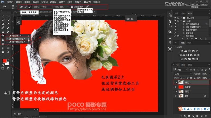This screenshot has width=211, height=118.
Task: Open the 滤镜(T) menu
Action: point(62,2)
